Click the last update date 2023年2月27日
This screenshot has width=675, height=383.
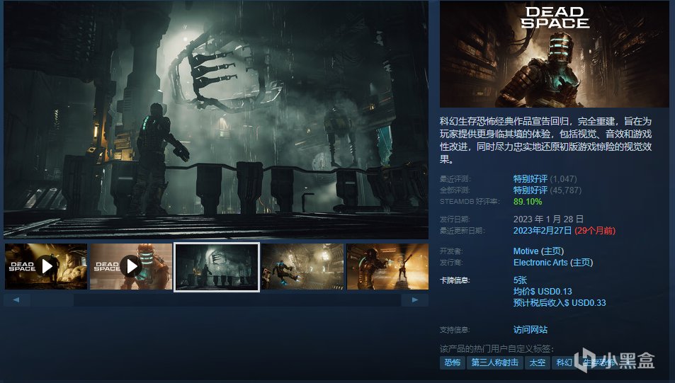(543, 231)
